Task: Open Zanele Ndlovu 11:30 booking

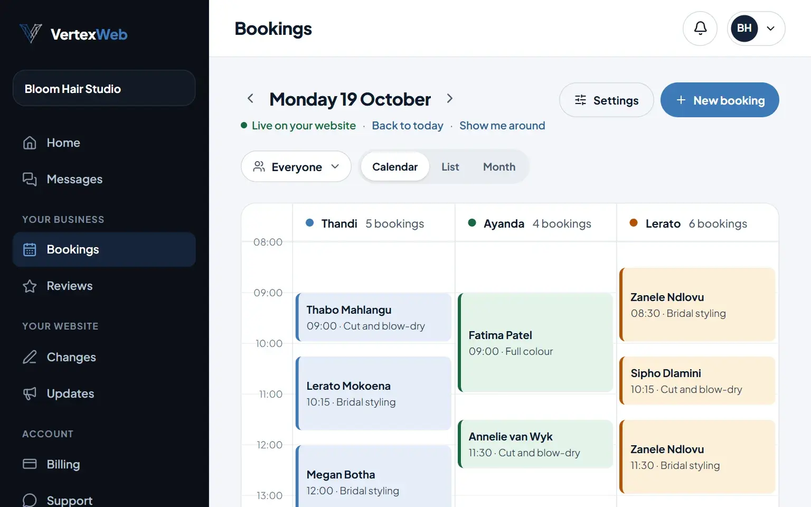Action: (697, 457)
